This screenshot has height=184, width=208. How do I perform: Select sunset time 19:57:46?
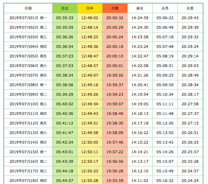[115, 142]
